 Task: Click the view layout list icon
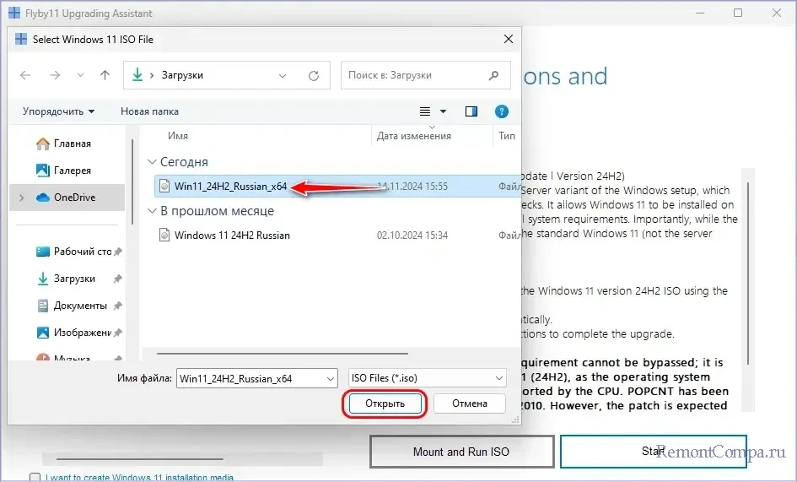425,111
